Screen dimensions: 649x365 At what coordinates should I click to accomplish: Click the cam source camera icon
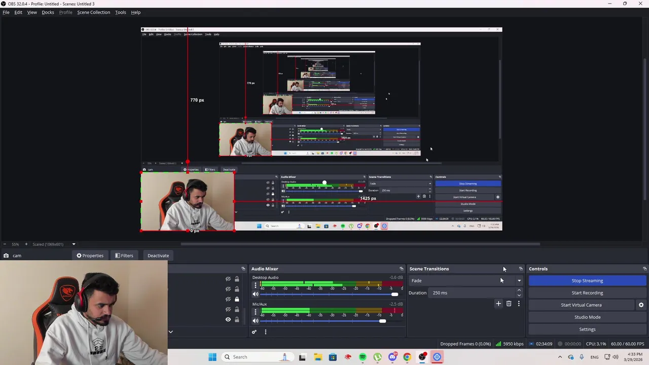point(6,255)
